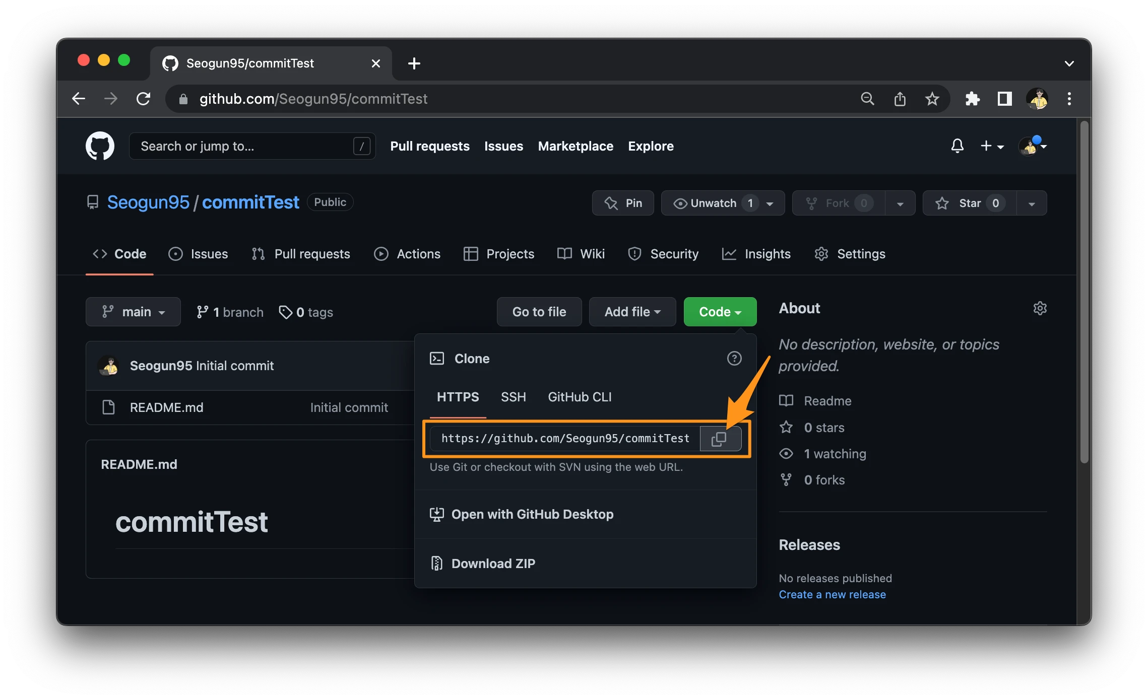The image size is (1148, 700).
Task: Open the main branch selector
Action: (133, 312)
